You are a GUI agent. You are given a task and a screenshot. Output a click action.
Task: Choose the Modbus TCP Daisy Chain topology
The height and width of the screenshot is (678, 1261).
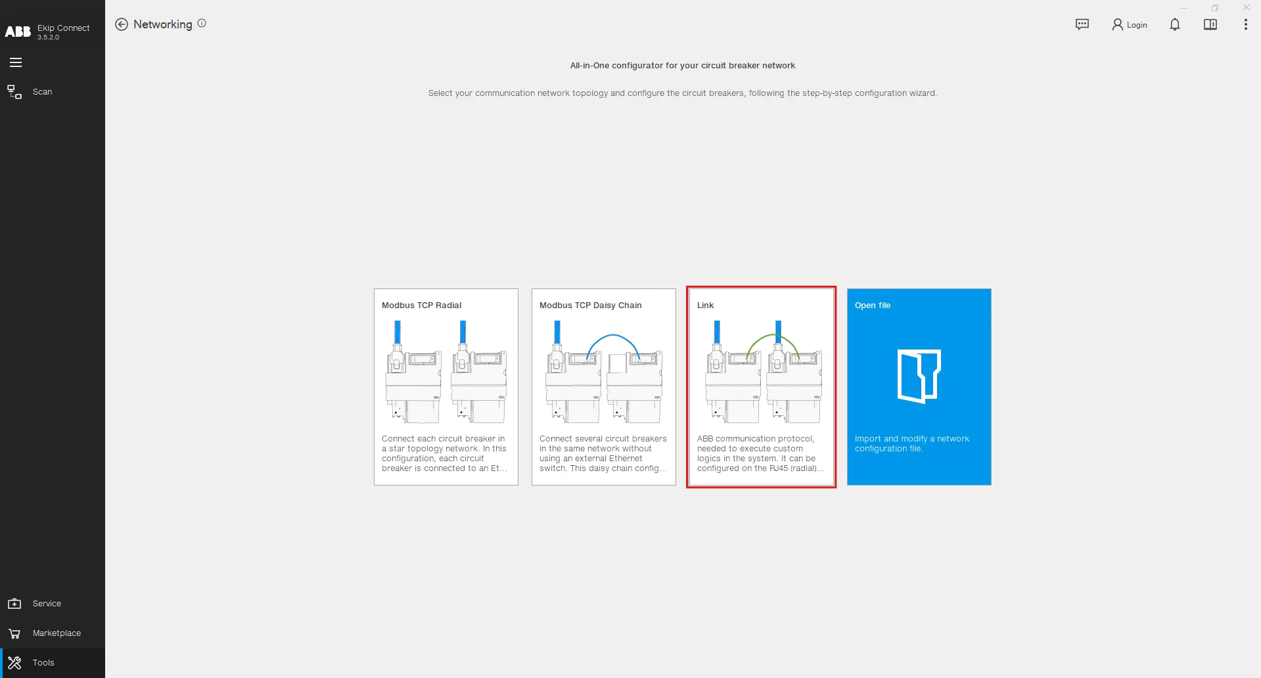click(x=603, y=387)
